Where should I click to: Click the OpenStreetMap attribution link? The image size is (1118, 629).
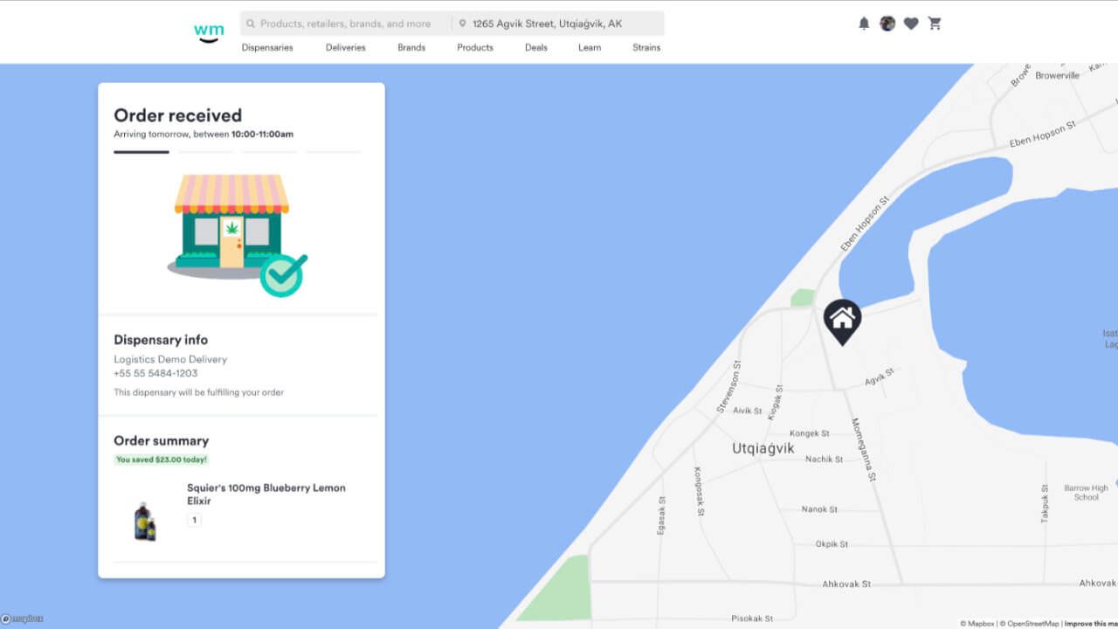(x=1029, y=624)
